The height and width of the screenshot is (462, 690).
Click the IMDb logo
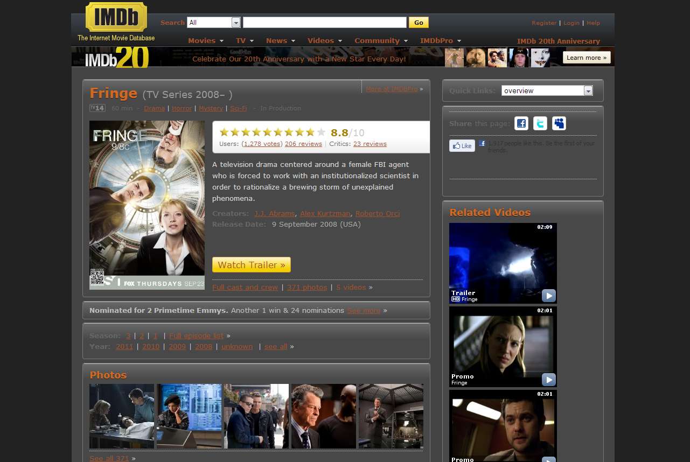click(116, 17)
